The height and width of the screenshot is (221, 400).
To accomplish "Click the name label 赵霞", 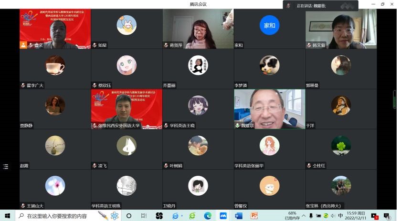I will [24, 166].
